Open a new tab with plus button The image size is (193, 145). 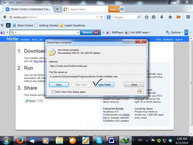pos(57,9)
